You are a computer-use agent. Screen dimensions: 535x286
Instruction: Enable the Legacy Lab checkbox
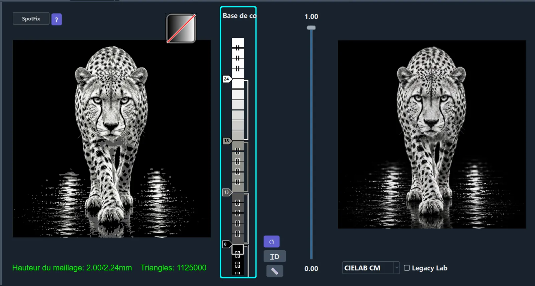407,268
